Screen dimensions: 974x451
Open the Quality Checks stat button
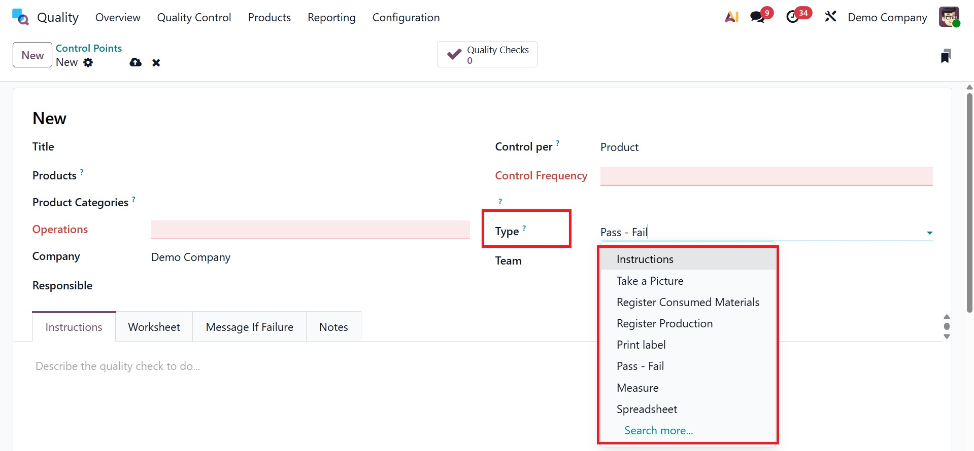[x=487, y=55]
